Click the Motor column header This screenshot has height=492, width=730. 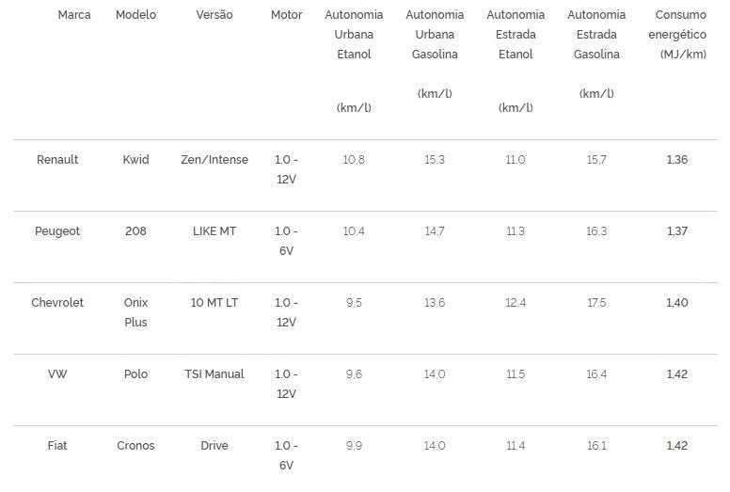(286, 15)
